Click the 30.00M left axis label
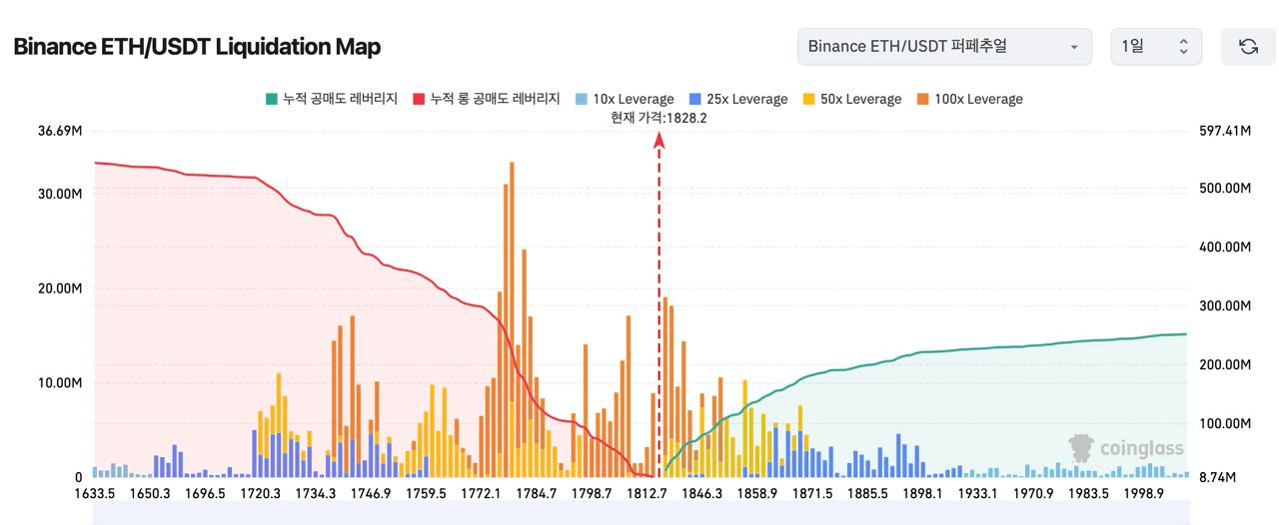This screenshot has height=525, width=1279. click(x=59, y=194)
